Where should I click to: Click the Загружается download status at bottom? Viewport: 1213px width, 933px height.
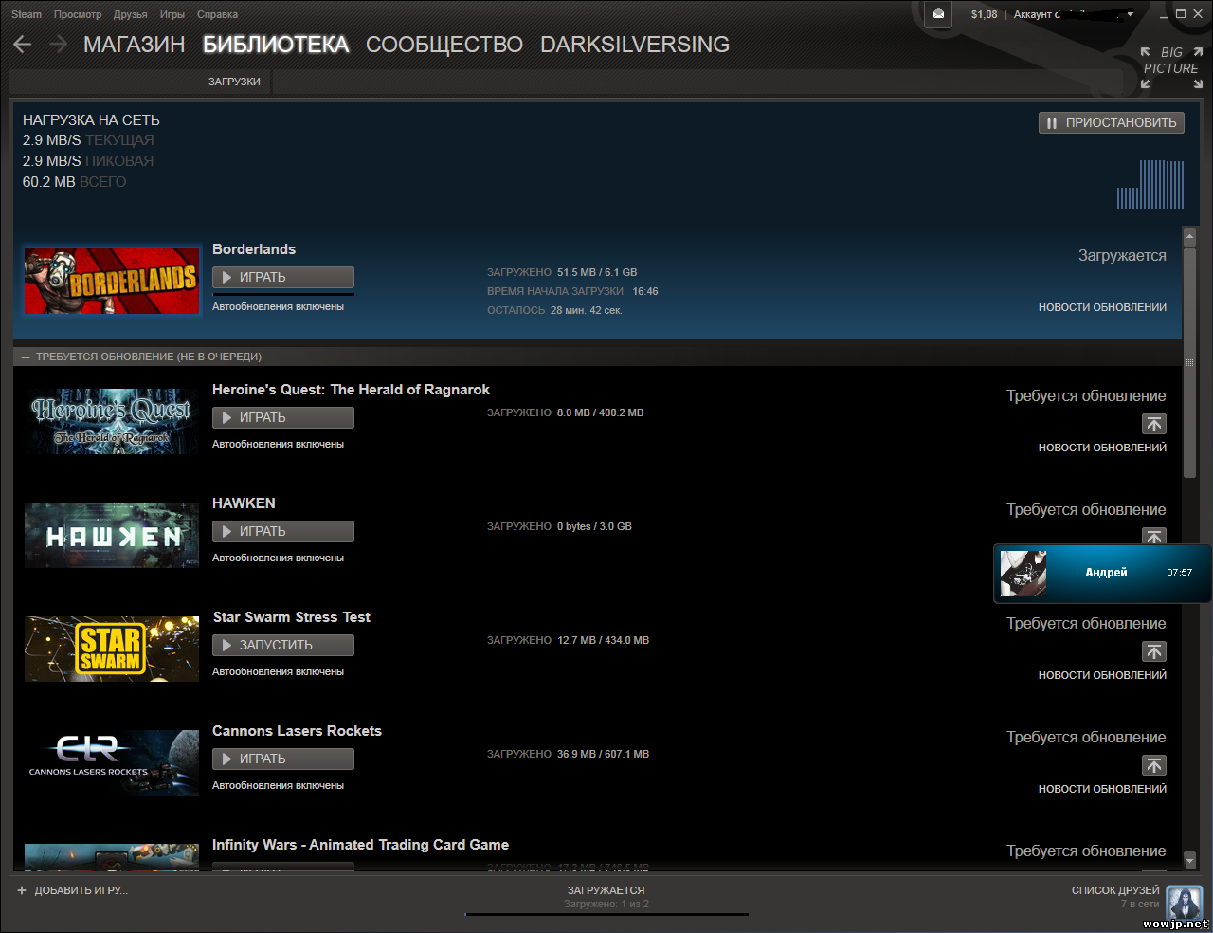[606, 890]
